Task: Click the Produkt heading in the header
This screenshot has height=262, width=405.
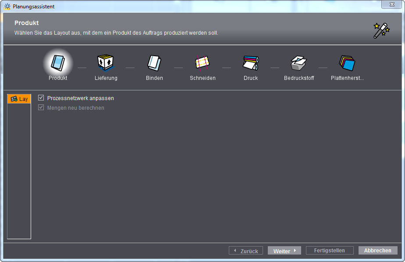Action: [x=27, y=23]
